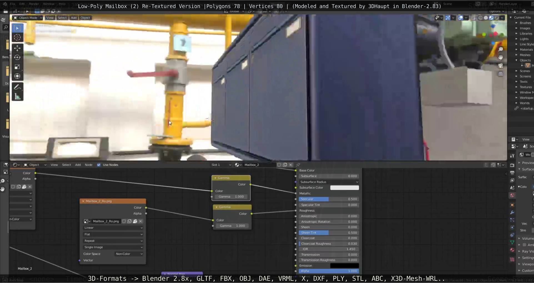Toggle camera view gizmo icon

click(500, 66)
